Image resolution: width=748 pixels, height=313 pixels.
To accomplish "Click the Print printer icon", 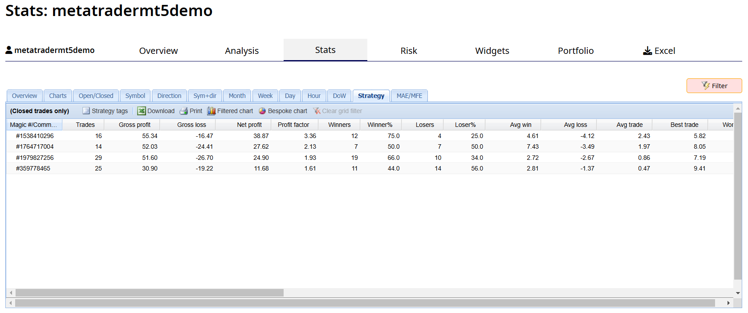I will point(183,111).
